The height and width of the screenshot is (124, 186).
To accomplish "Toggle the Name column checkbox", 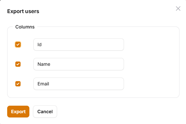I will click(x=18, y=64).
